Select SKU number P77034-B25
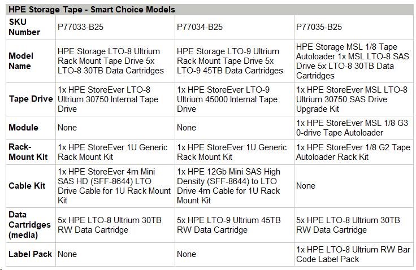The image size is (416, 270). pyautogui.click(x=202, y=27)
